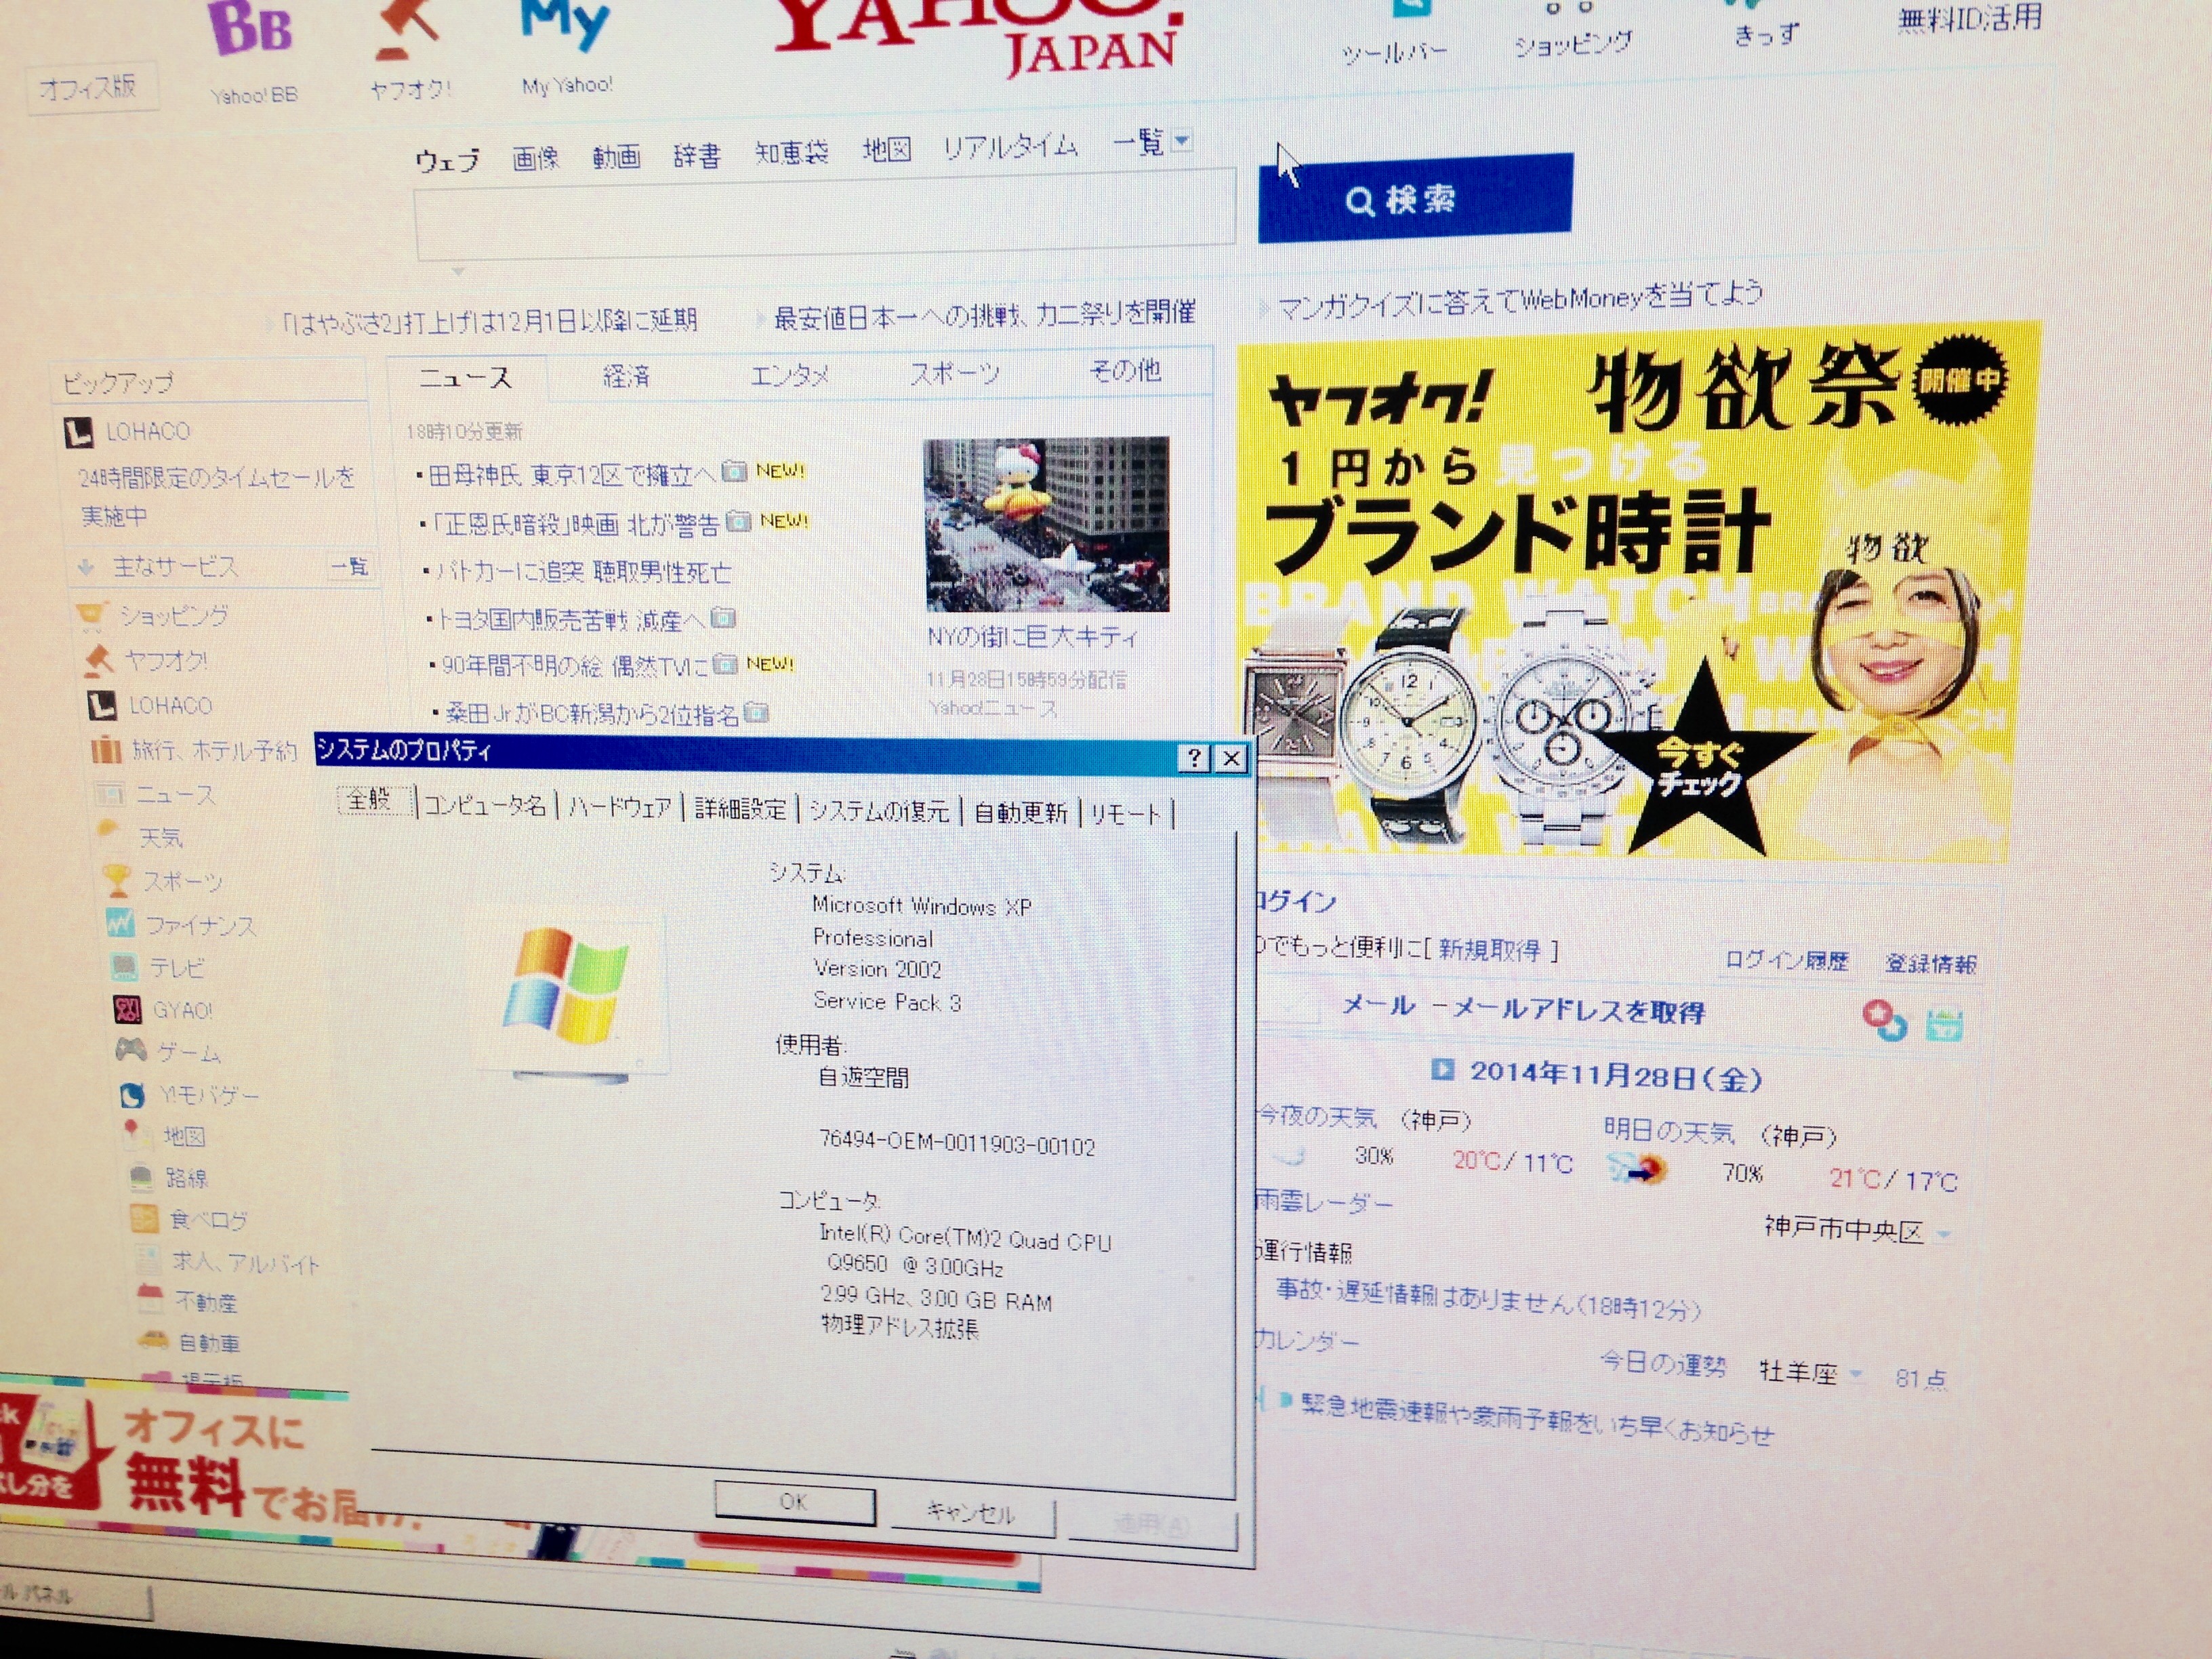Click メールアドレスを取得 link
The height and width of the screenshot is (1659, 2212).
[1578, 1010]
